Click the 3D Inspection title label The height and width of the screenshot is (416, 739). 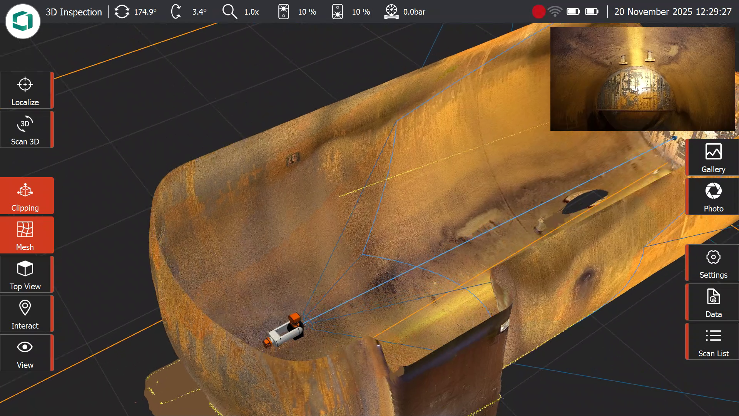pyautogui.click(x=74, y=12)
